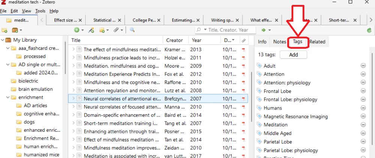Screen dimensions: 375x158
Task: Open the View menu
Action: click(26, 11)
